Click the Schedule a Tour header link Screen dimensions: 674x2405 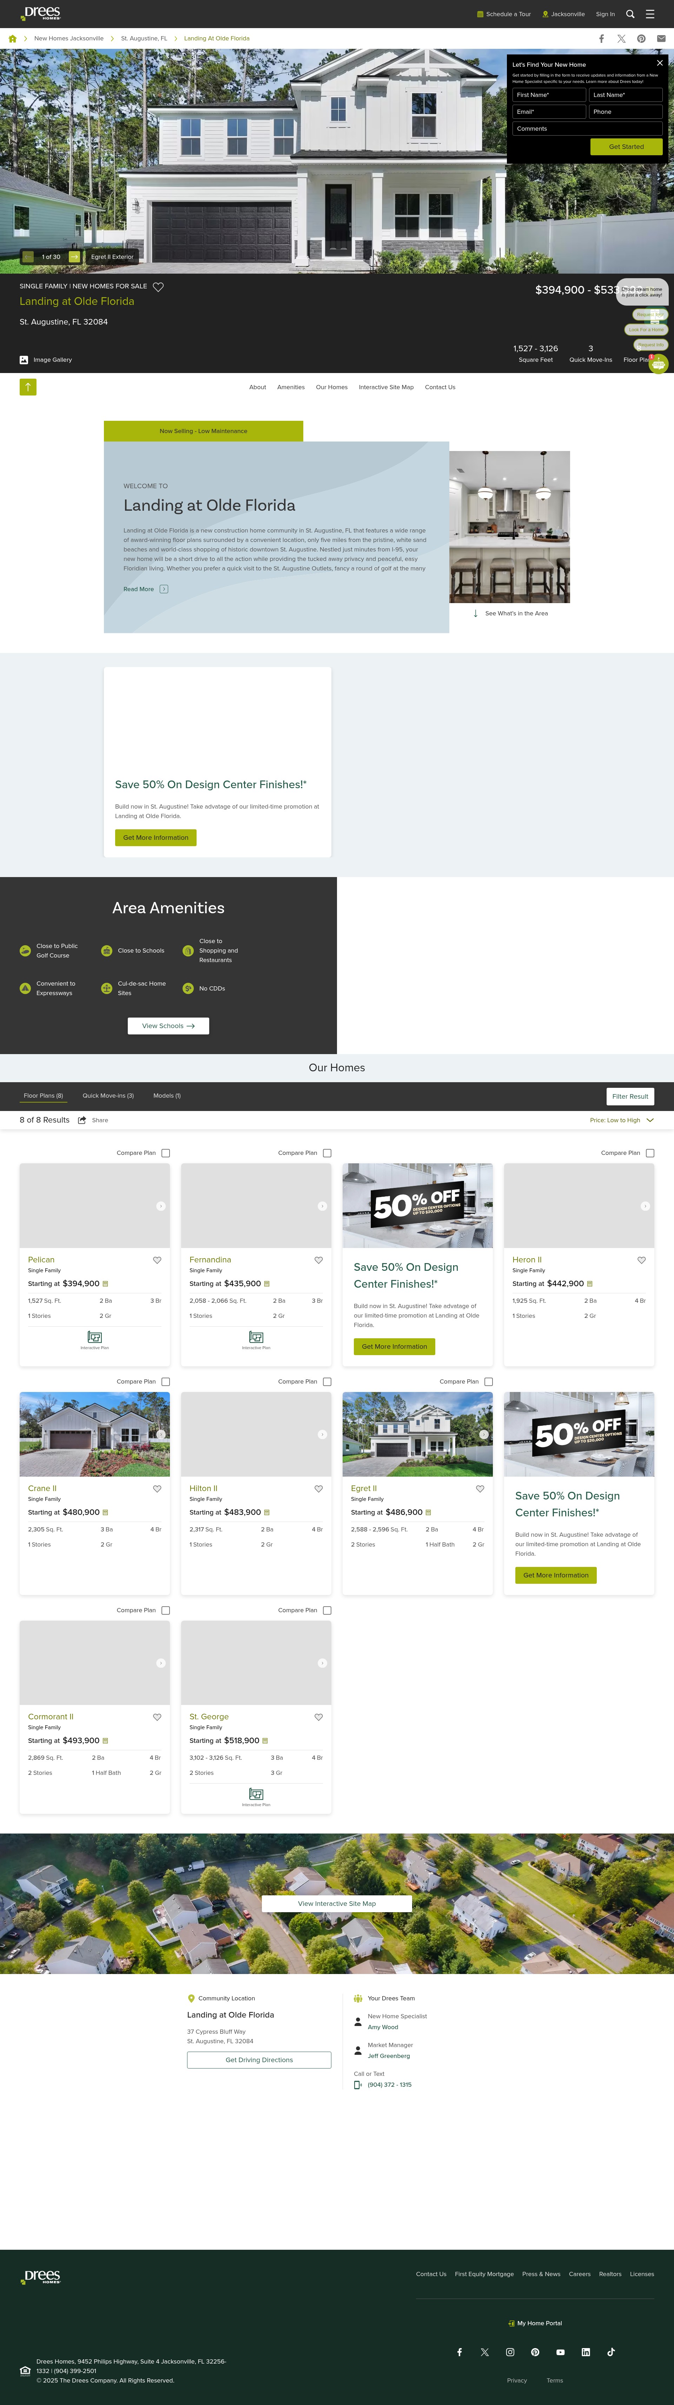[504, 14]
